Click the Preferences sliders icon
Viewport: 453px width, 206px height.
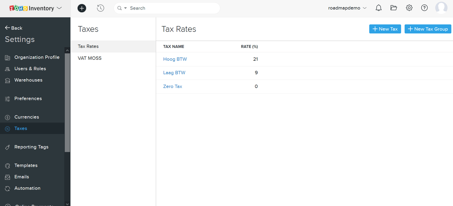(8, 99)
